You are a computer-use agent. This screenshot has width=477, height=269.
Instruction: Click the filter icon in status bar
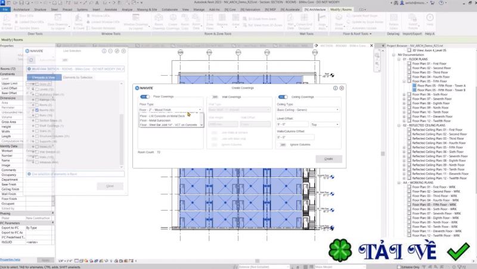460,267
